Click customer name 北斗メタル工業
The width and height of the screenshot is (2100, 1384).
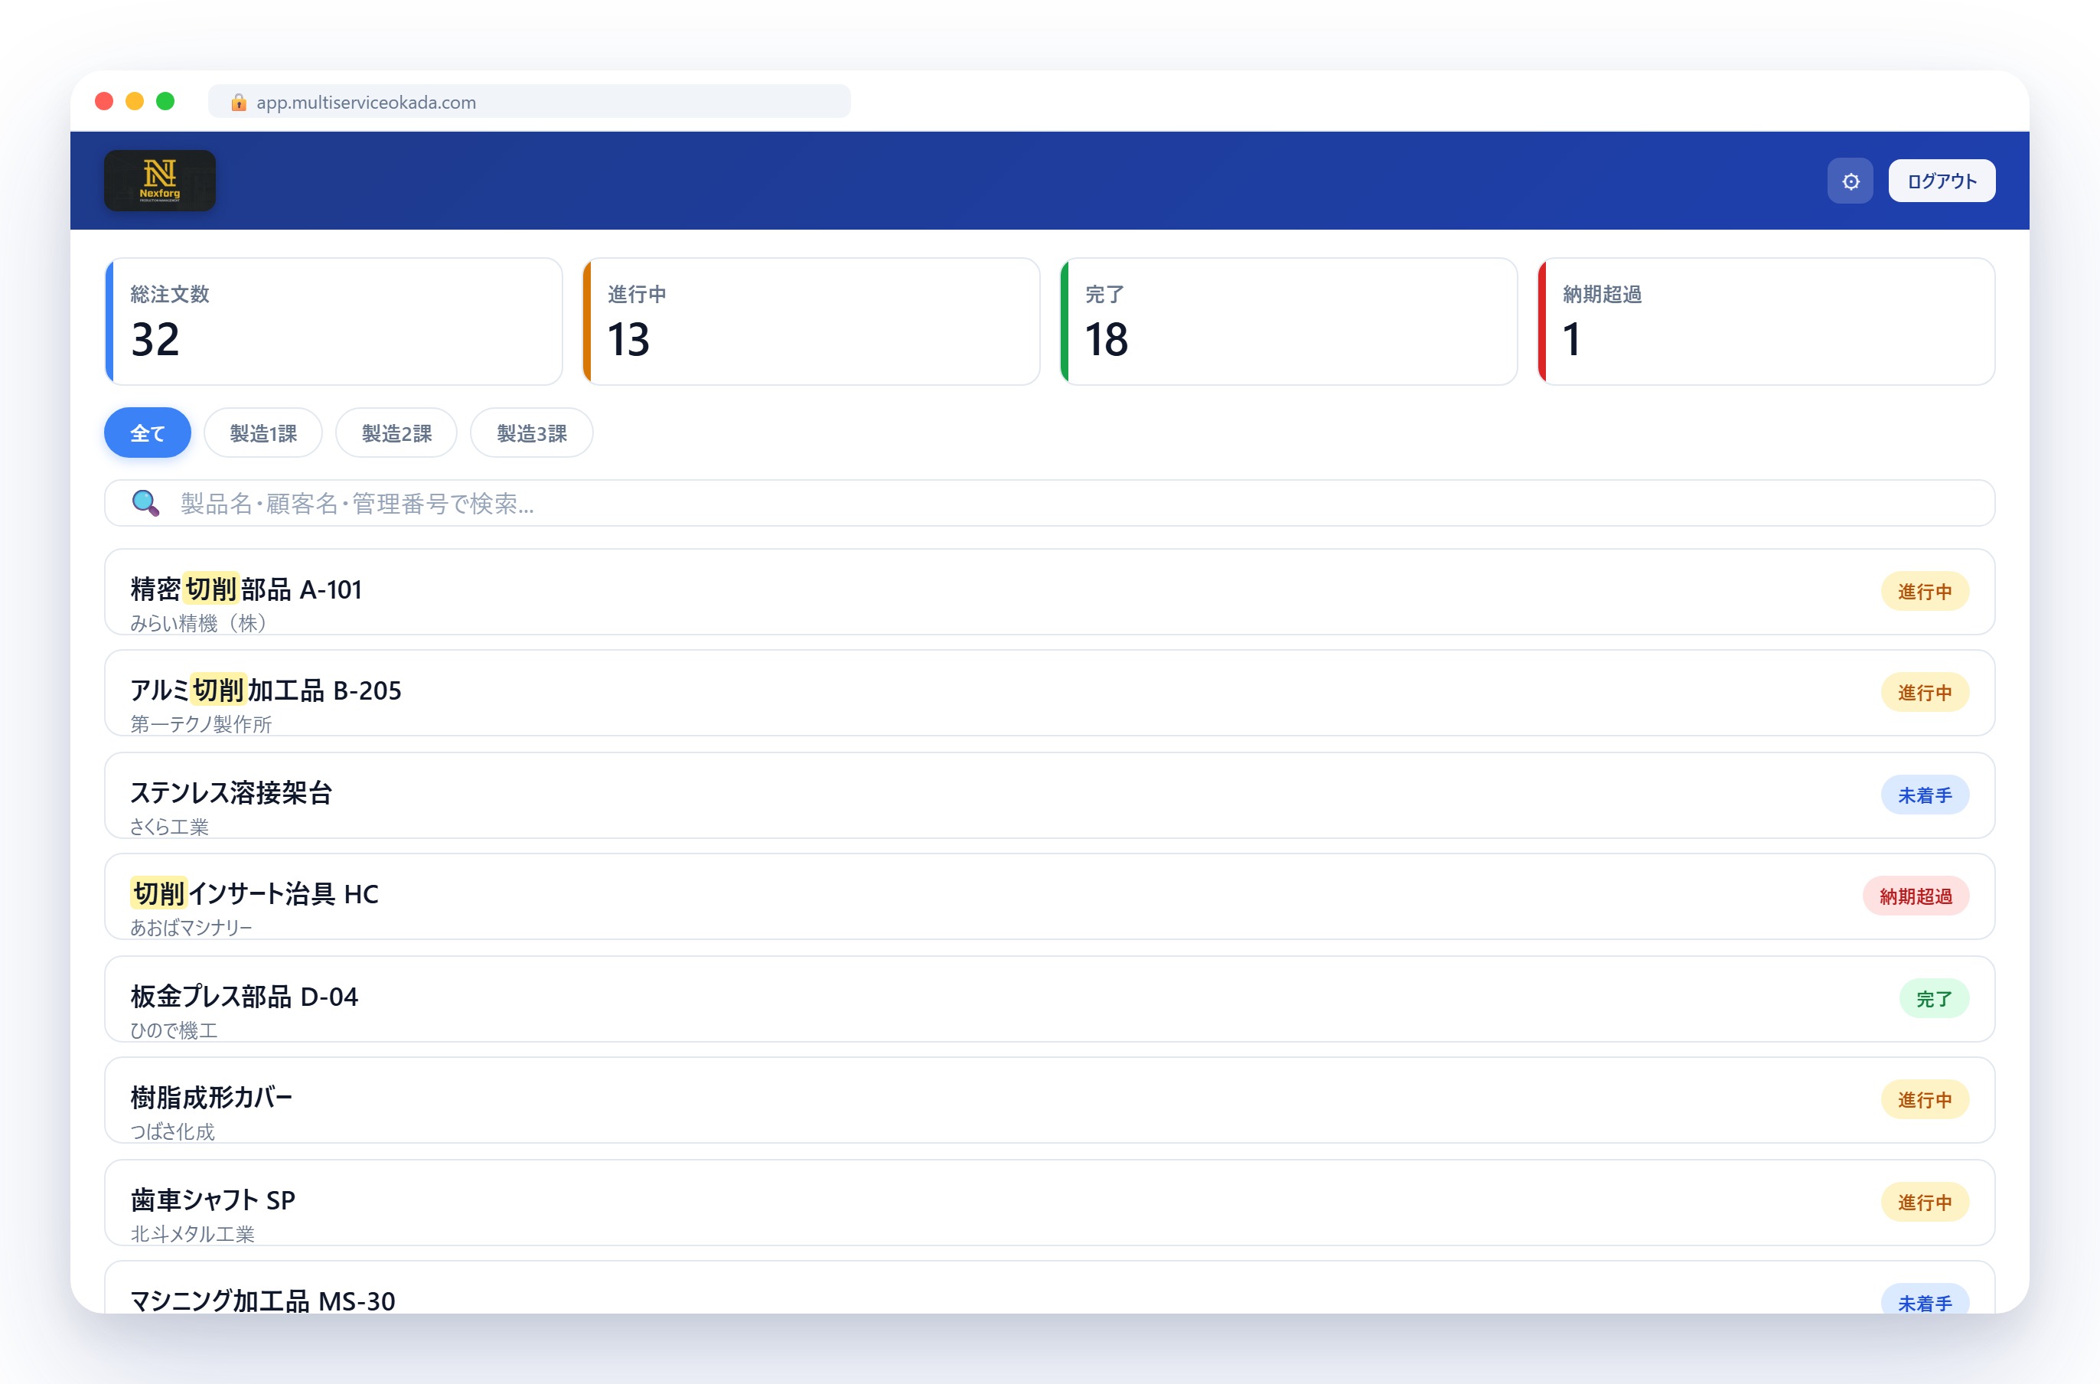click(x=192, y=1234)
